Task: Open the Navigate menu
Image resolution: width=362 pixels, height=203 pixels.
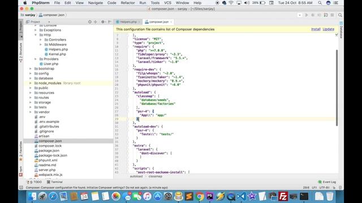Action: 96,3
